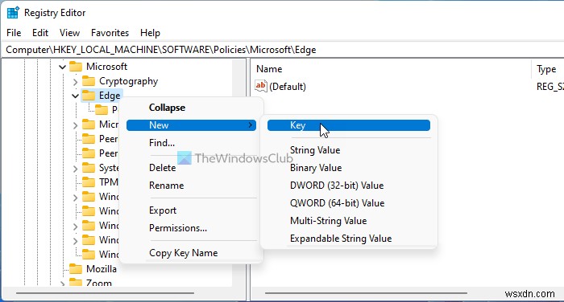Click the values pane horizontal scrollbar
The width and height of the screenshot is (564, 302).
pyautogui.click(x=366, y=293)
